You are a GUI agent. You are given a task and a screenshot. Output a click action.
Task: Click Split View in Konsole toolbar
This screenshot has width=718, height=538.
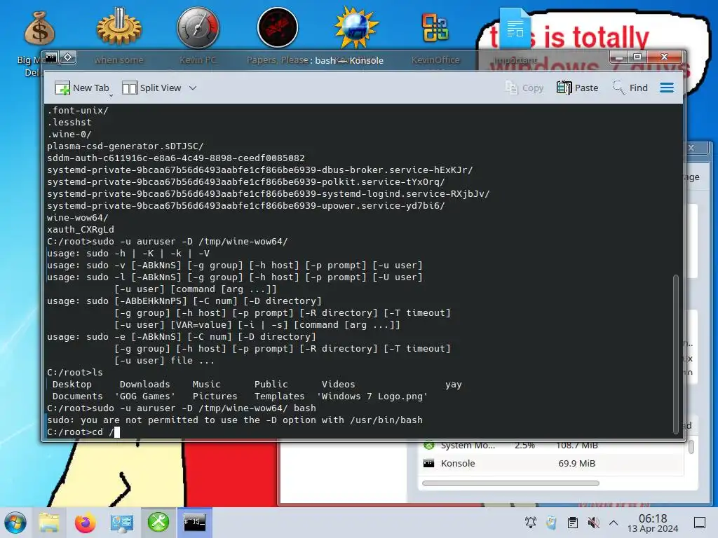click(x=152, y=88)
